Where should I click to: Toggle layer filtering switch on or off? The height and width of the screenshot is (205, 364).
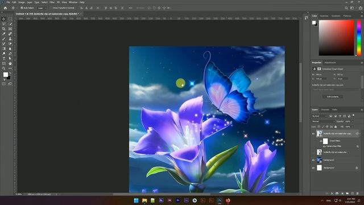(x=354, y=115)
